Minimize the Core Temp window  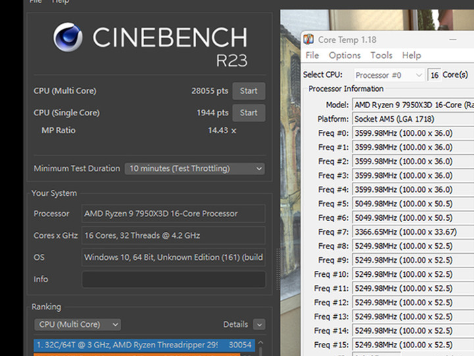pyautogui.click(x=453, y=40)
